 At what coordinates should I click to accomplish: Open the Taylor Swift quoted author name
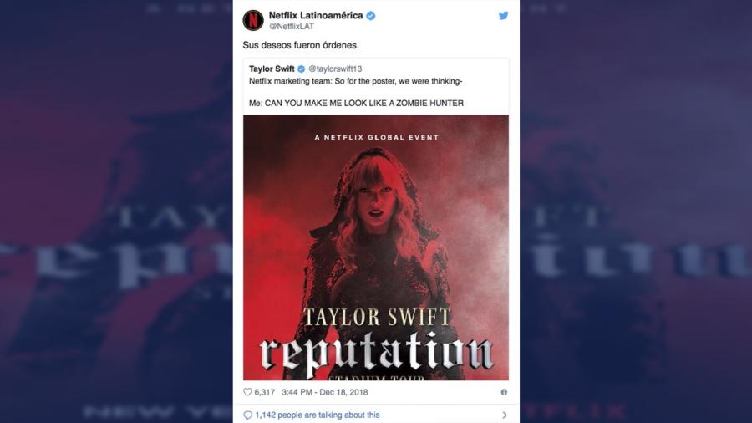point(272,69)
